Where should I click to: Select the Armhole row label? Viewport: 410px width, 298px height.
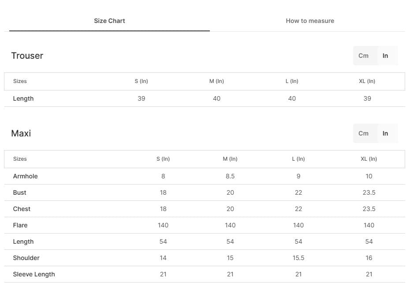pyautogui.click(x=26, y=176)
